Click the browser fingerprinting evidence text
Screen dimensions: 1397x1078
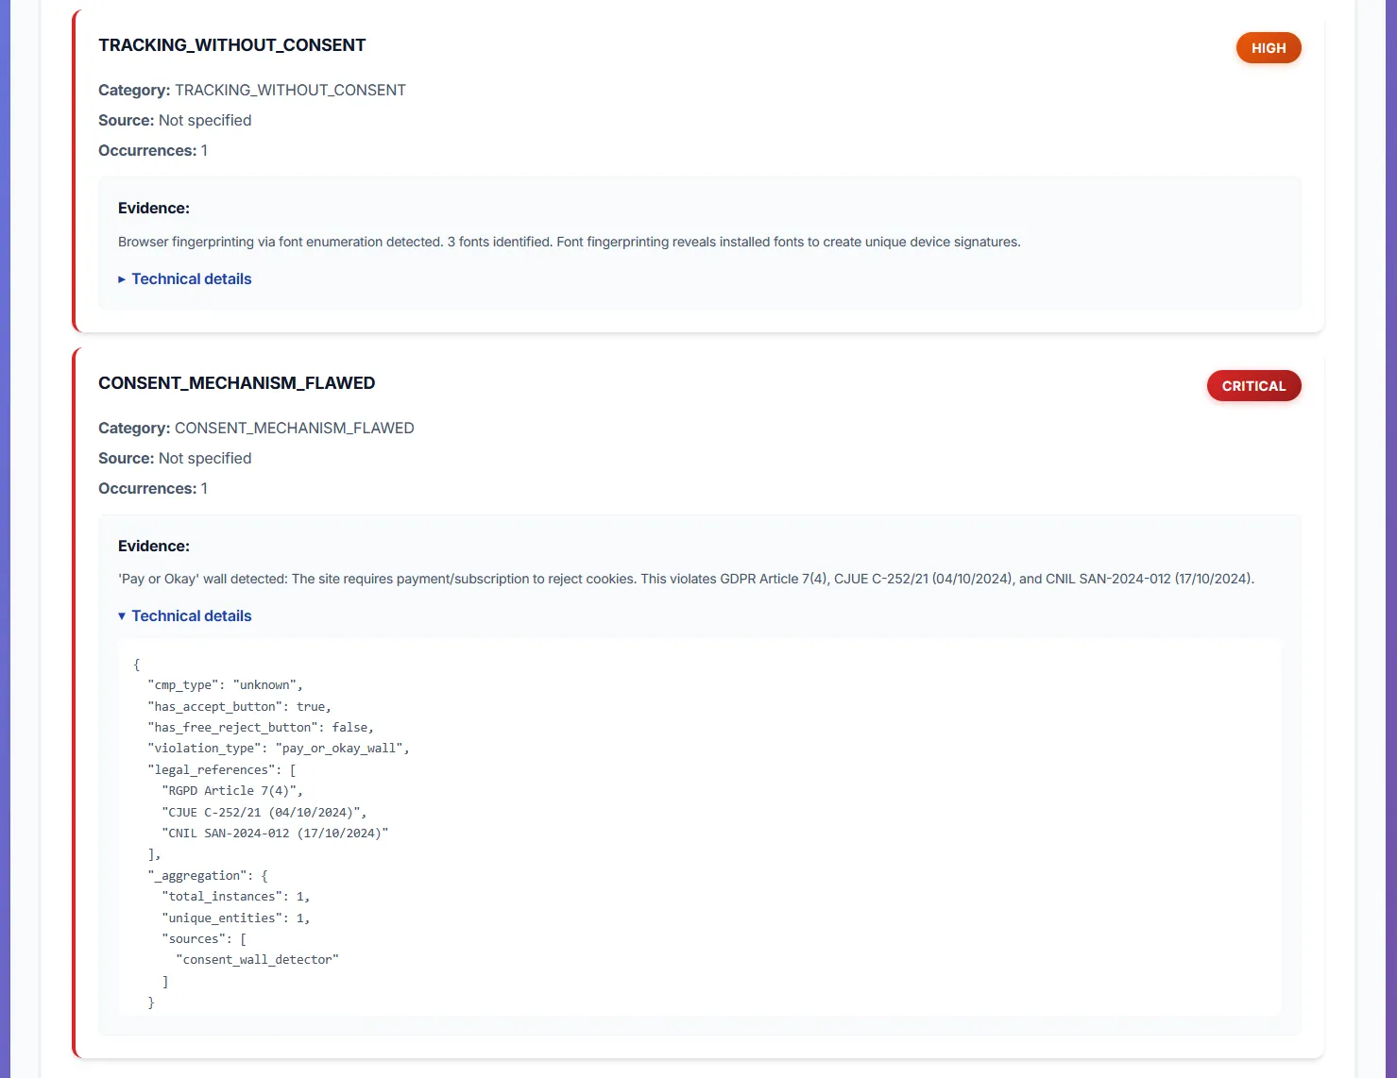[569, 242]
